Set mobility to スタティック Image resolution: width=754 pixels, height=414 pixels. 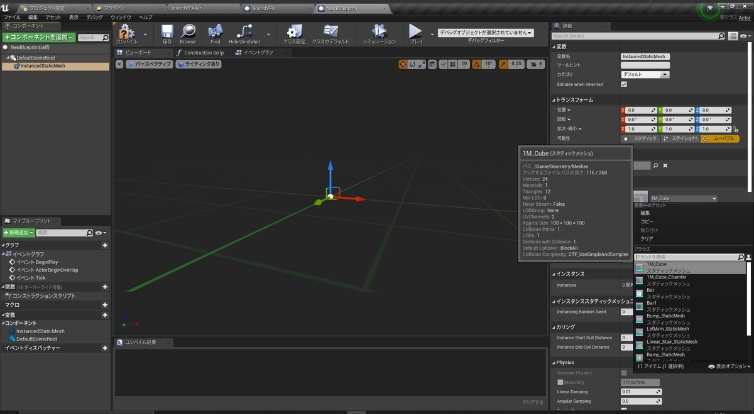pos(640,138)
